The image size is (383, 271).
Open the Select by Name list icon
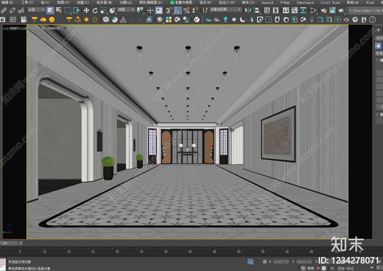click(x=59, y=11)
